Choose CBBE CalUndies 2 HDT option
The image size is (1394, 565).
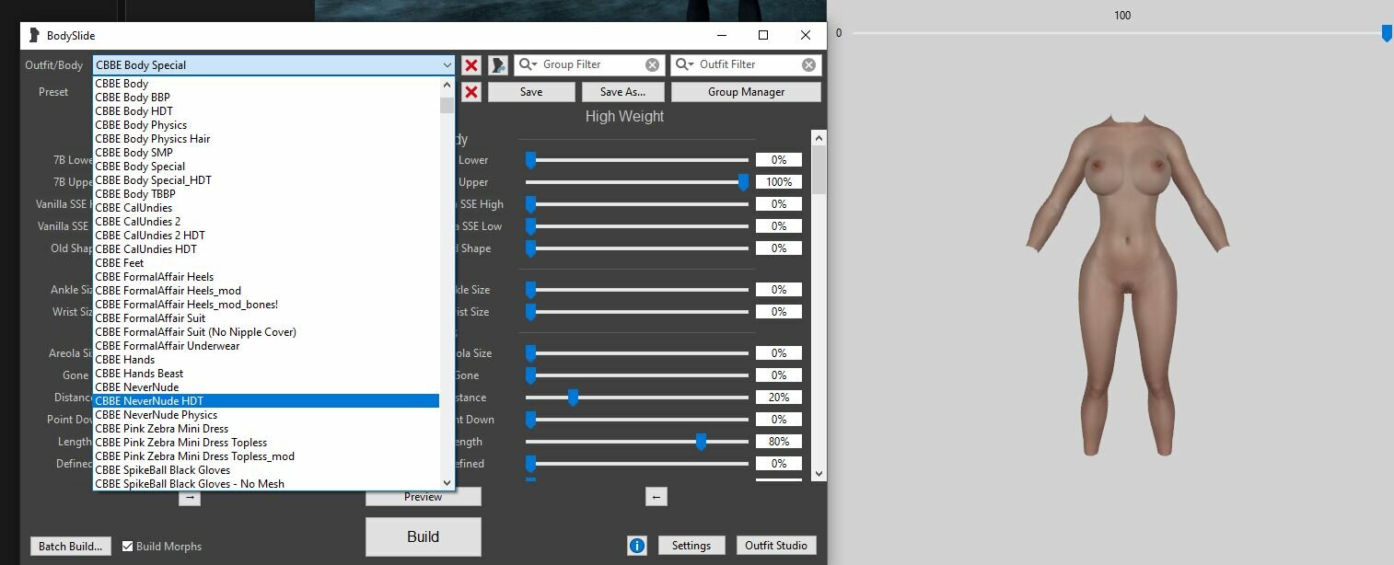coord(265,235)
